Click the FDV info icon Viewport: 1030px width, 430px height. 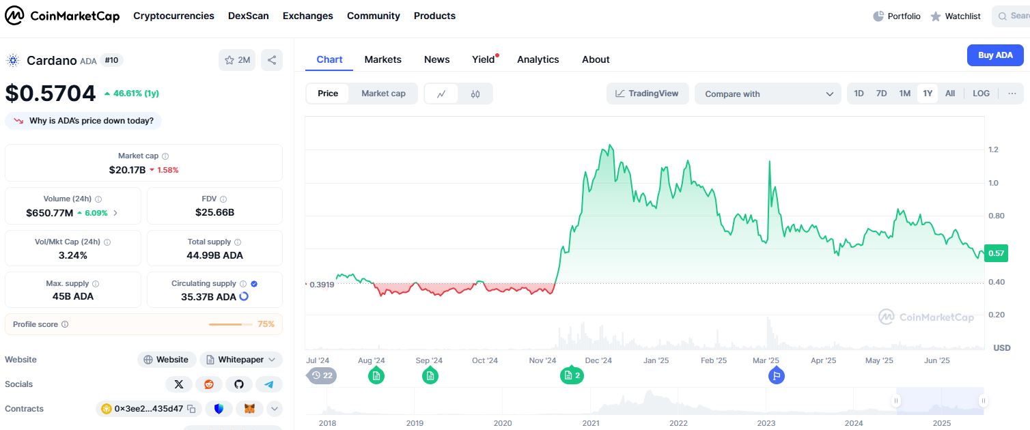(x=223, y=199)
